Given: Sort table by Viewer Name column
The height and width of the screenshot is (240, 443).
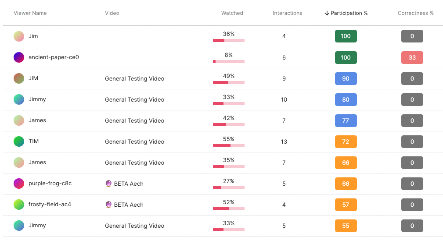Looking at the screenshot, I should click(x=30, y=13).
